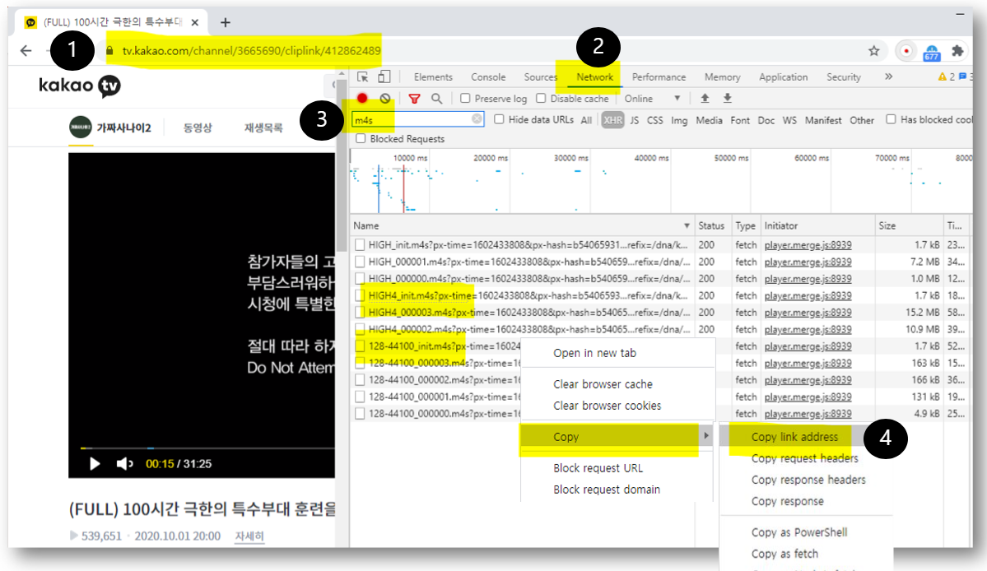Select the Network tab

(595, 77)
